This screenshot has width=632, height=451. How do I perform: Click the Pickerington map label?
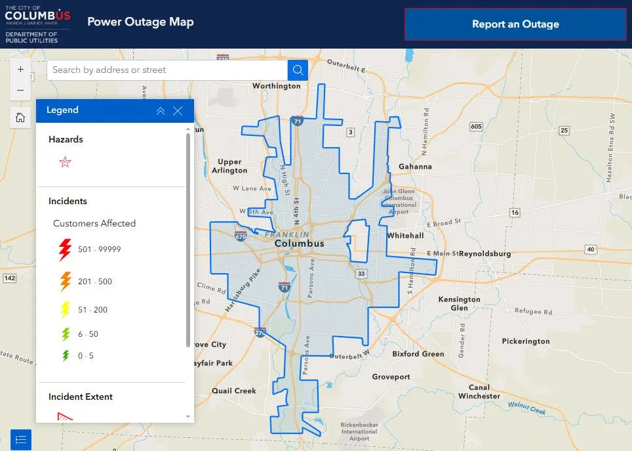pyautogui.click(x=526, y=341)
